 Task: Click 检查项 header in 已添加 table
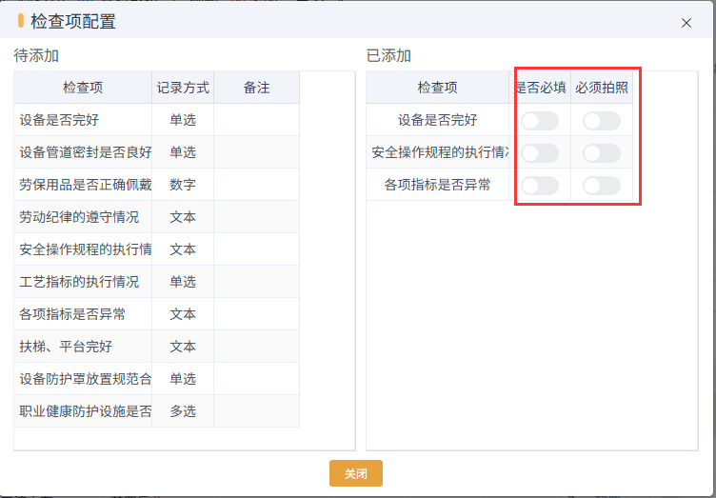pos(437,88)
